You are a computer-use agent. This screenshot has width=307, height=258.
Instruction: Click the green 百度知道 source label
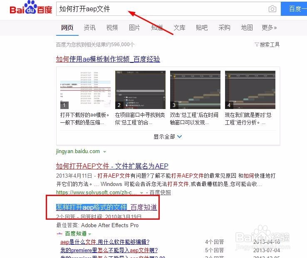76,233
